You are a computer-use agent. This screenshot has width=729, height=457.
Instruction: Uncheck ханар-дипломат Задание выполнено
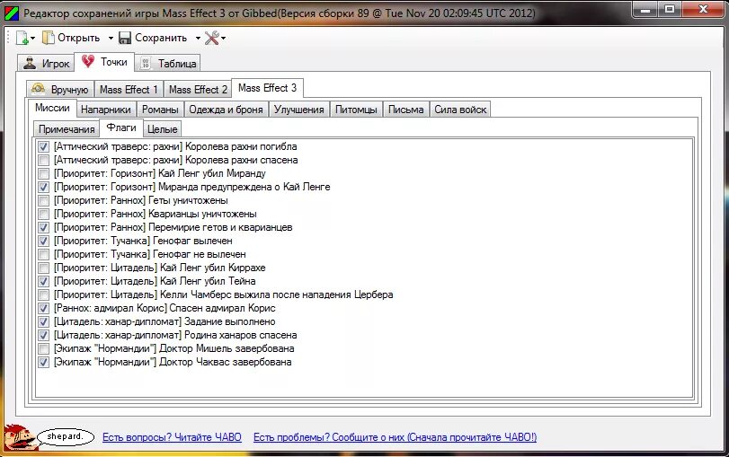click(x=44, y=321)
